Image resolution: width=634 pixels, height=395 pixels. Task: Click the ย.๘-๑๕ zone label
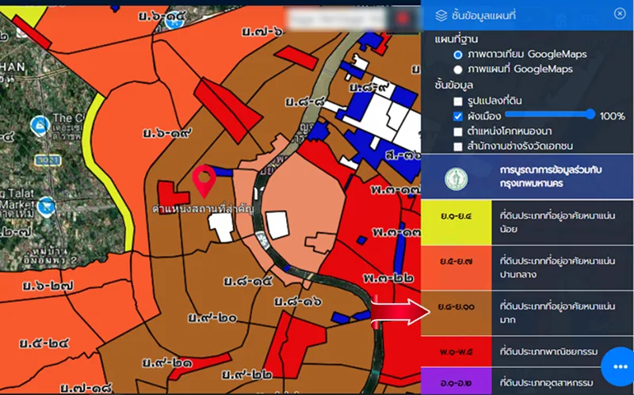pos(248,281)
